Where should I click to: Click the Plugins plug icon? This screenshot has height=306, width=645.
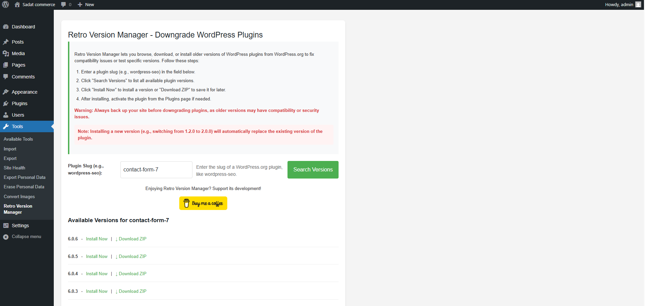6,103
